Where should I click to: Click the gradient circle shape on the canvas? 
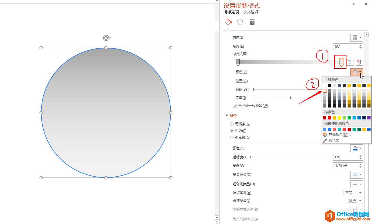click(x=106, y=113)
